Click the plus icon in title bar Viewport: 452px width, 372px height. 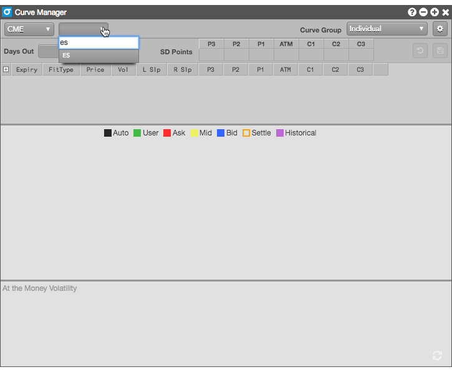coord(434,12)
